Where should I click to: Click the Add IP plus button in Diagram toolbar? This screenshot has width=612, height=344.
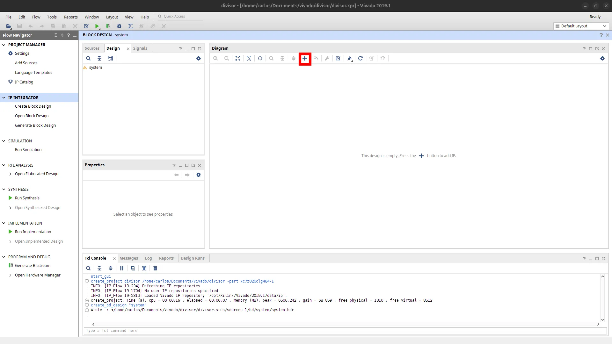click(305, 58)
